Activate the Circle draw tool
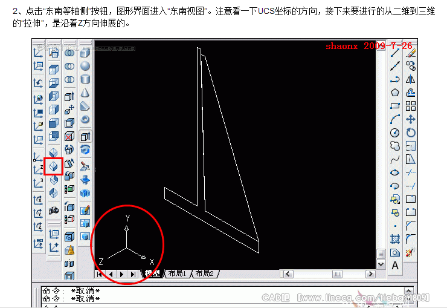 (x=395, y=133)
